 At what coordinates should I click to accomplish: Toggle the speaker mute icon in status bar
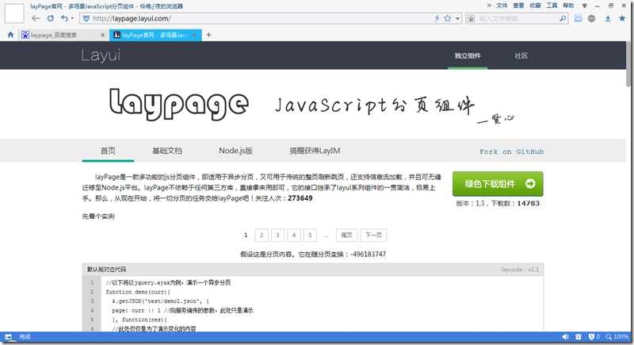[565, 336]
